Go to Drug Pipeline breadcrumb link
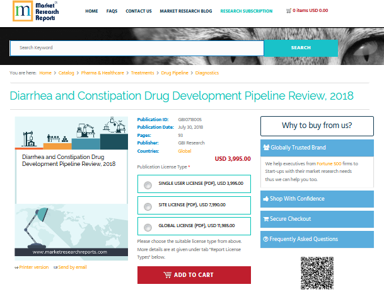The height and width of the screenshot is (294, 384). [x=175, y=73]
